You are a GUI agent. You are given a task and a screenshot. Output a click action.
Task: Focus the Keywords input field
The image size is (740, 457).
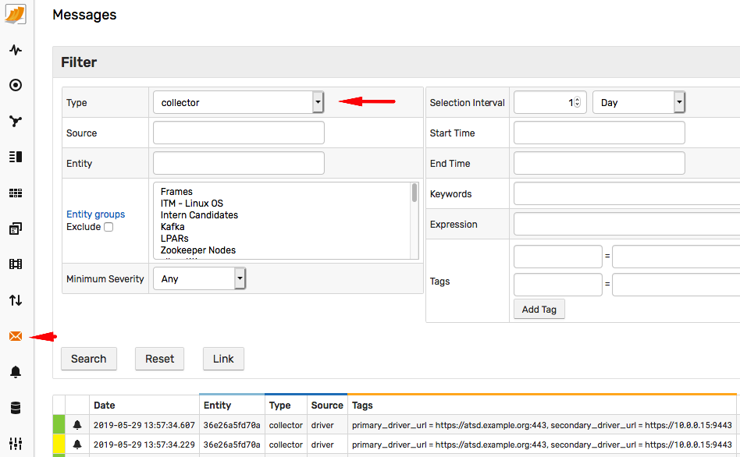[x=627, y=193]
